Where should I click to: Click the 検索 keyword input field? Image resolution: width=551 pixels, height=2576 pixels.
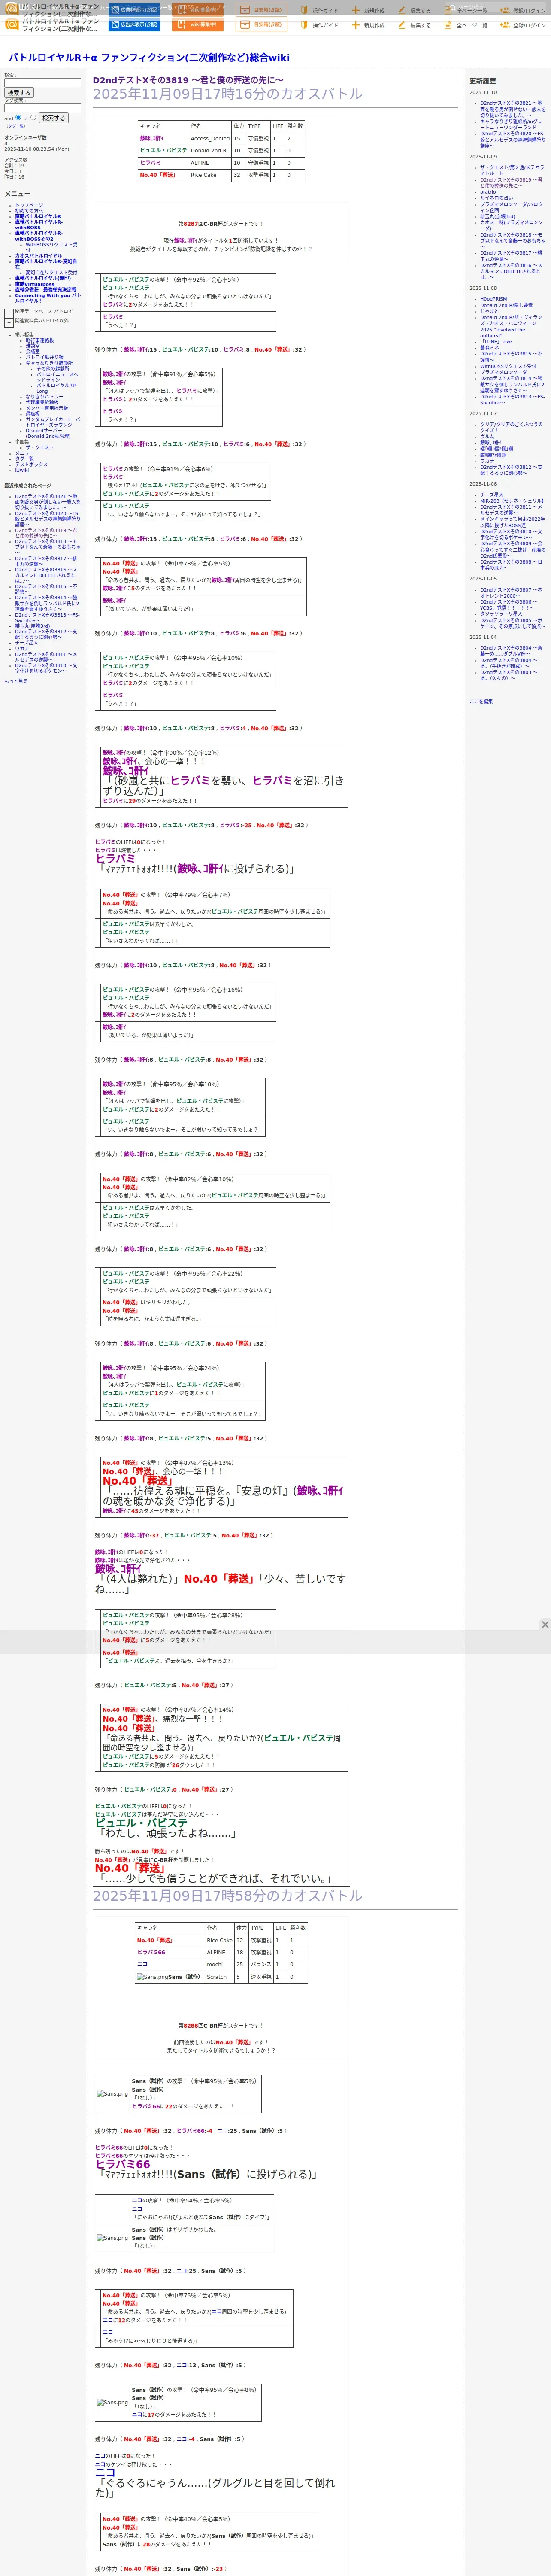pos(42,83)
